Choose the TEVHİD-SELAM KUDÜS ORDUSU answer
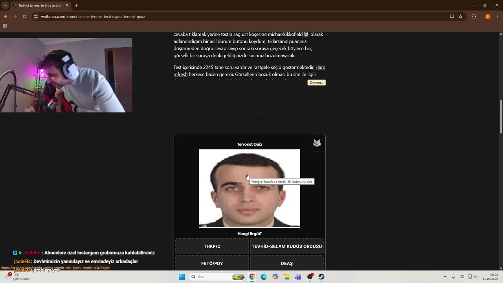 (287, 246)
